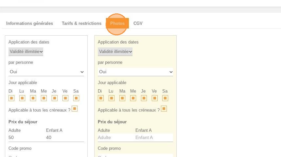Image resolution: width=281 pixels, height=157 pixels.
Task: Open the Photos tab
Action: [x=117, y=23]
